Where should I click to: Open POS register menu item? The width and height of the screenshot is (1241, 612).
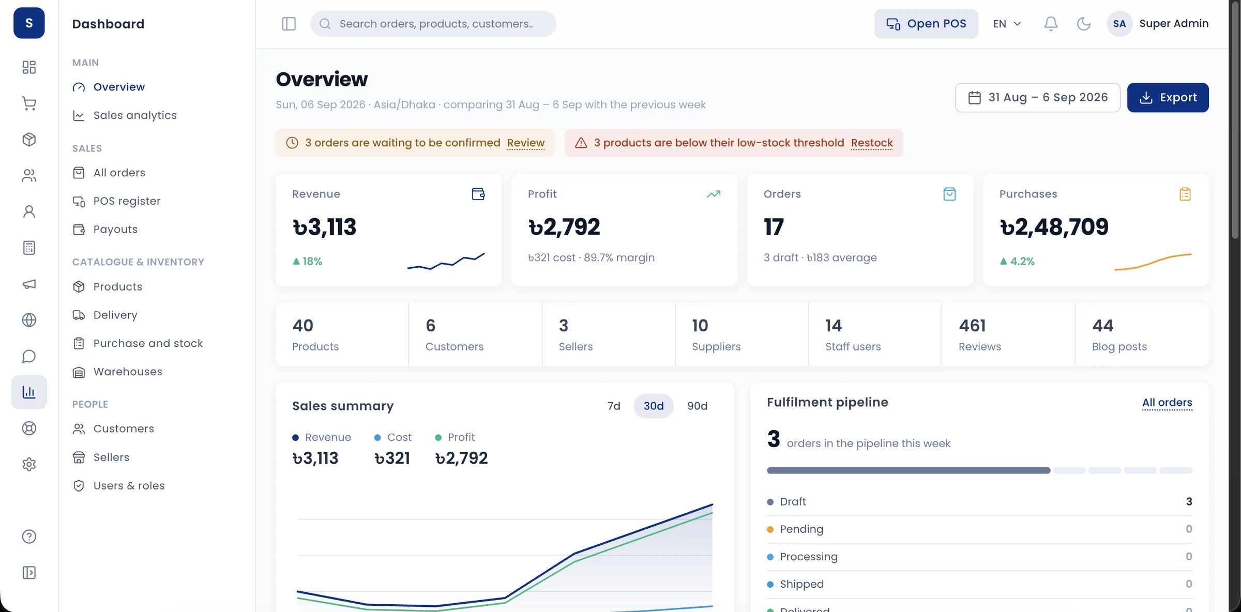click(x=127, y=201)
